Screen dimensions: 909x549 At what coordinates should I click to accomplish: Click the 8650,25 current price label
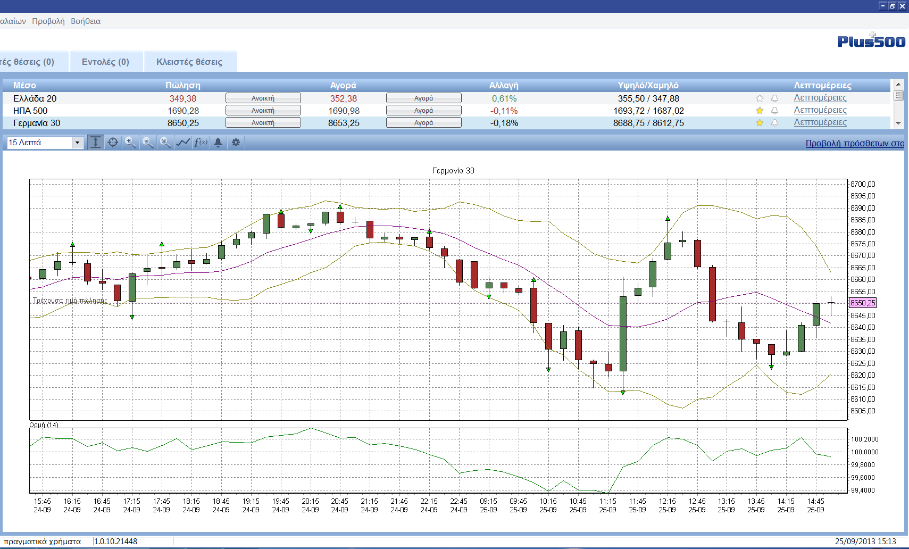coord(862,303)
